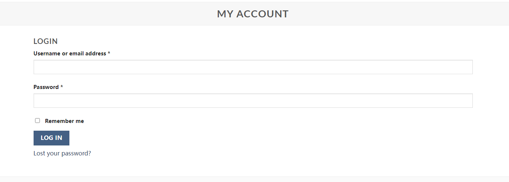
Task: Click the asterisk beside the Password label
Action: 62,87
